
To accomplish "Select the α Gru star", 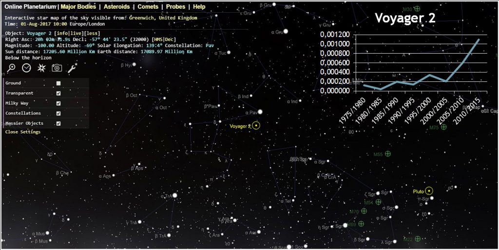I will pos(286,31).
